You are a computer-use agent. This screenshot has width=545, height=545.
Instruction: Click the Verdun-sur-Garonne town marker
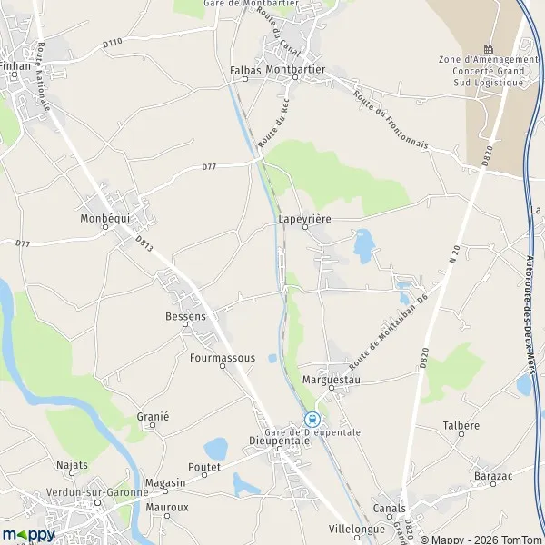[x=98, y=502]
